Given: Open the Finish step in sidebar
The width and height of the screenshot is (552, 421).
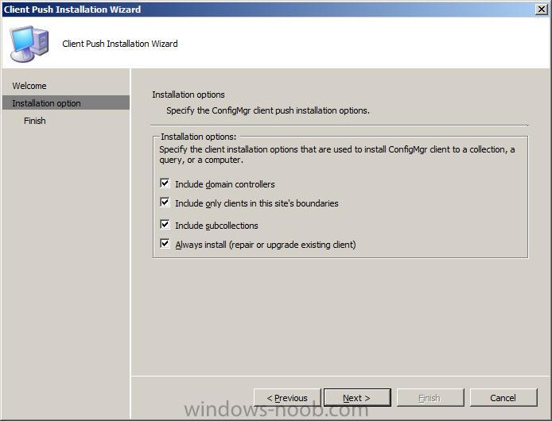Looking at the screenshot, I should [35, 121].
